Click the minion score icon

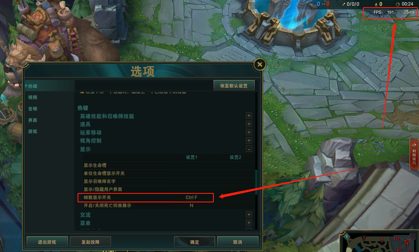pos(376,4)
